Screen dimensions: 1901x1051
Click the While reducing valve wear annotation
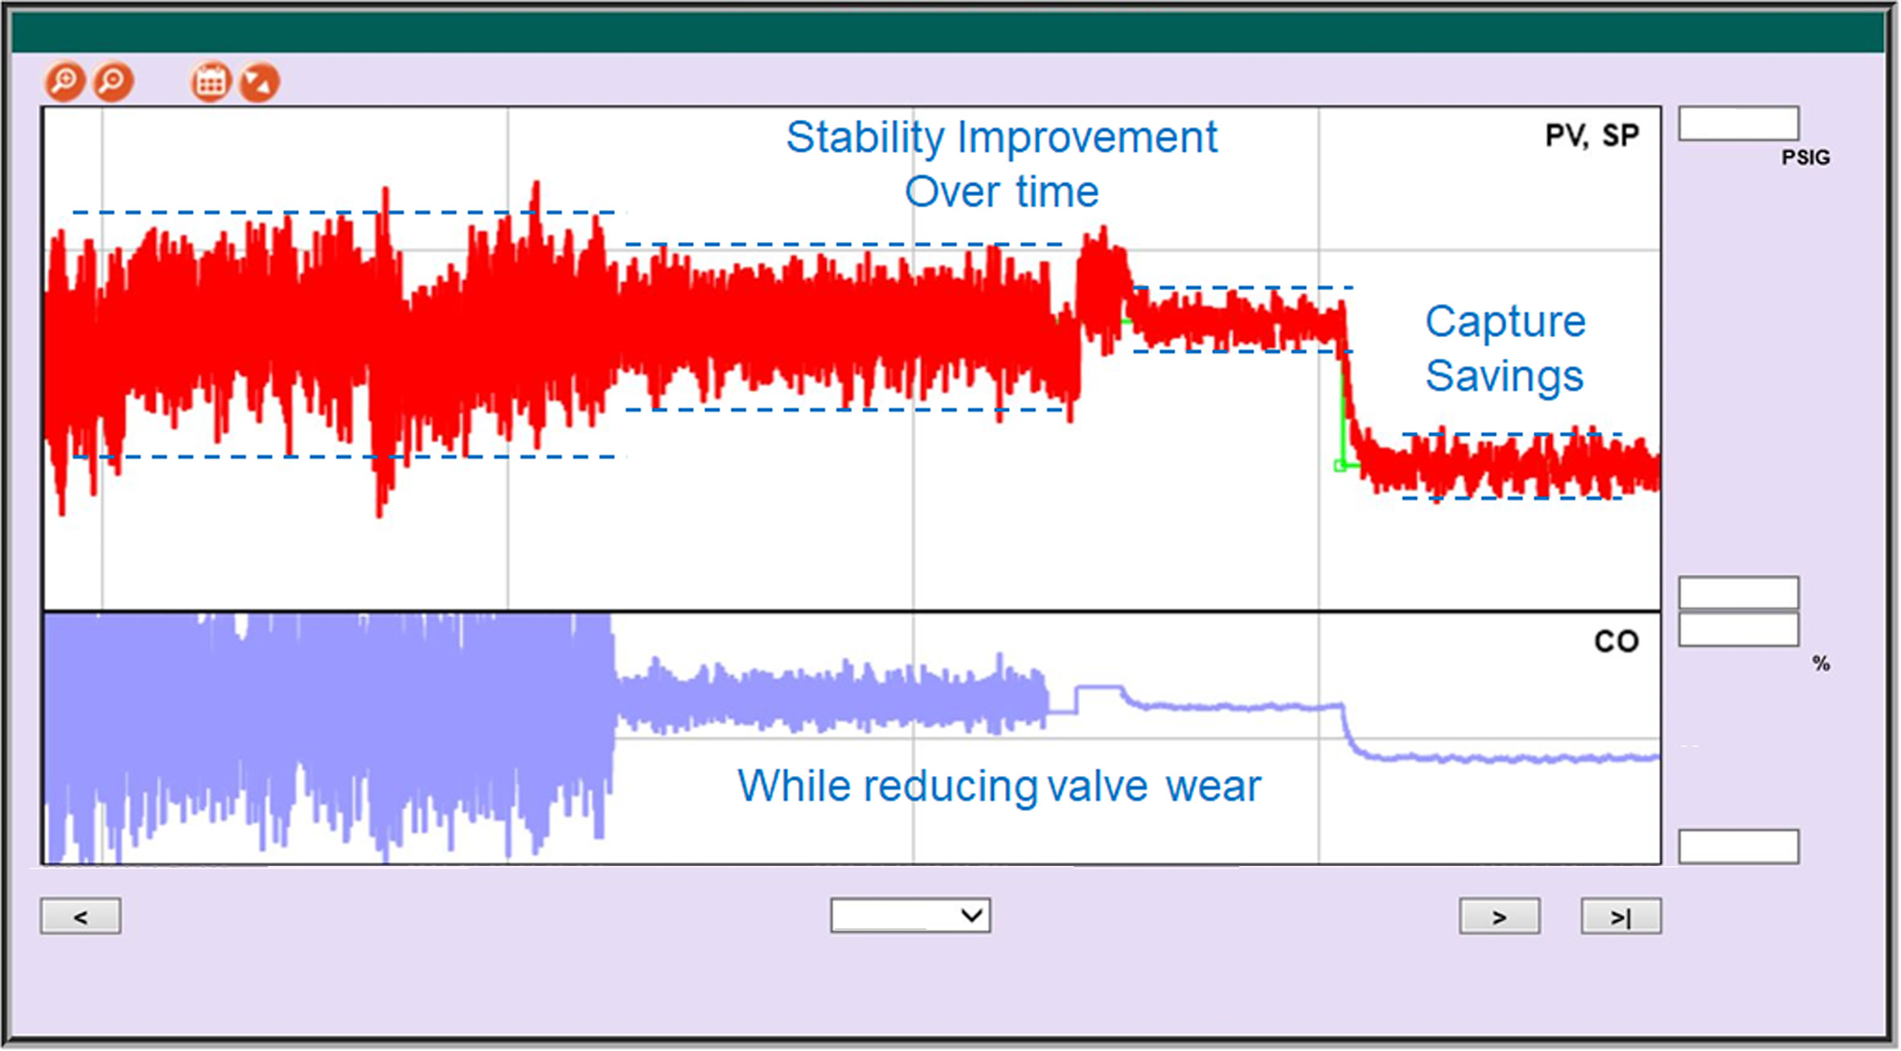(999, 786)
